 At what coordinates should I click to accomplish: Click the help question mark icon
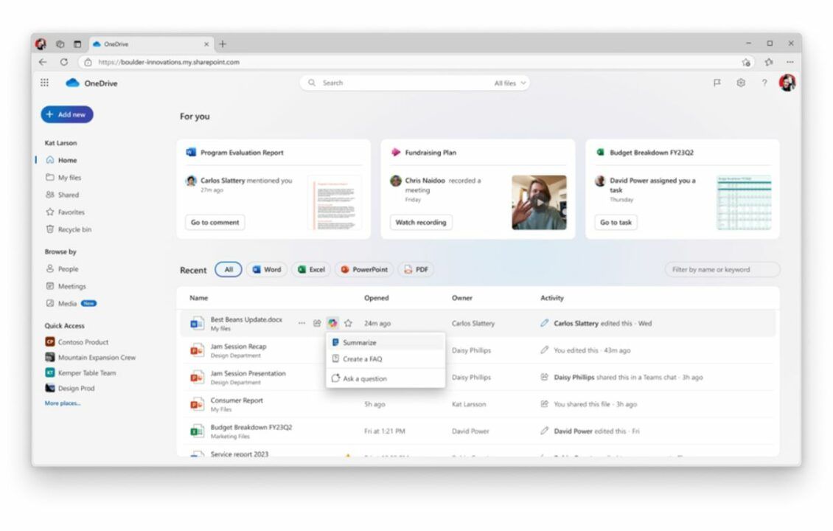click(x=764, y=83)
